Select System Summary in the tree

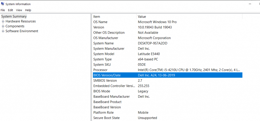pyautogui.click(x=14, y=16)
